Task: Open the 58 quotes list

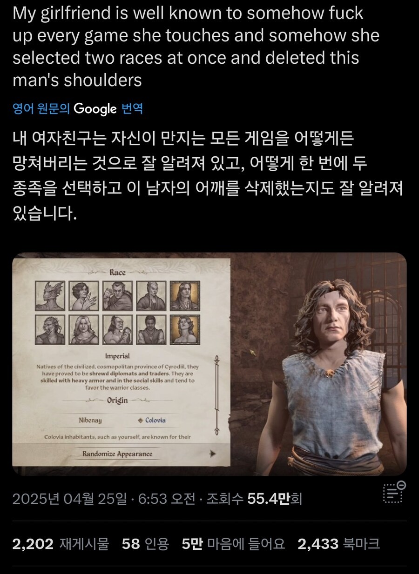Action: [x=145, y=543]
